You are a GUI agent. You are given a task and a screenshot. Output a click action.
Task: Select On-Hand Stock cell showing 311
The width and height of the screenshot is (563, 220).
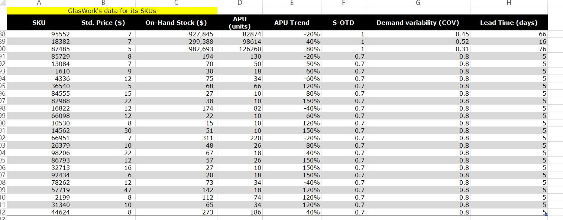pyautogui.click(x=176, y=138)
